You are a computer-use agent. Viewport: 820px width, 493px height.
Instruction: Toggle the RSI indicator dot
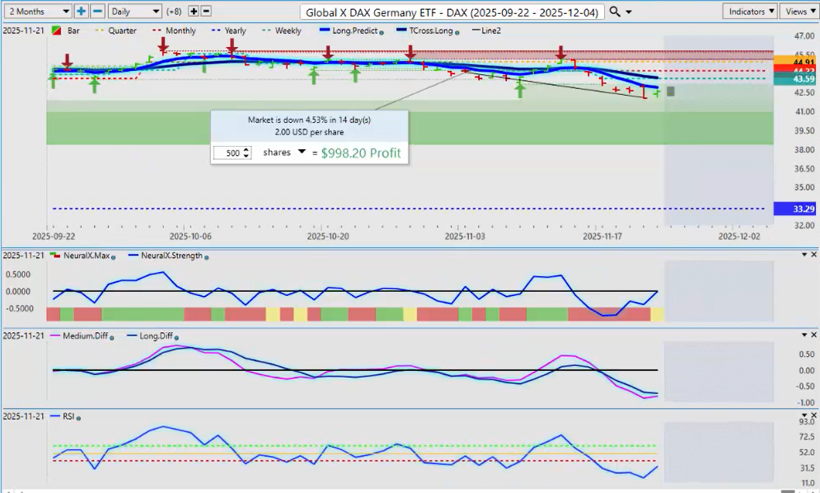click(x=78, y=416)
